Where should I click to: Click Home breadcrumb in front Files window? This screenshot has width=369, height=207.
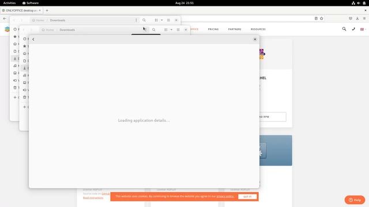pos(48,30)
